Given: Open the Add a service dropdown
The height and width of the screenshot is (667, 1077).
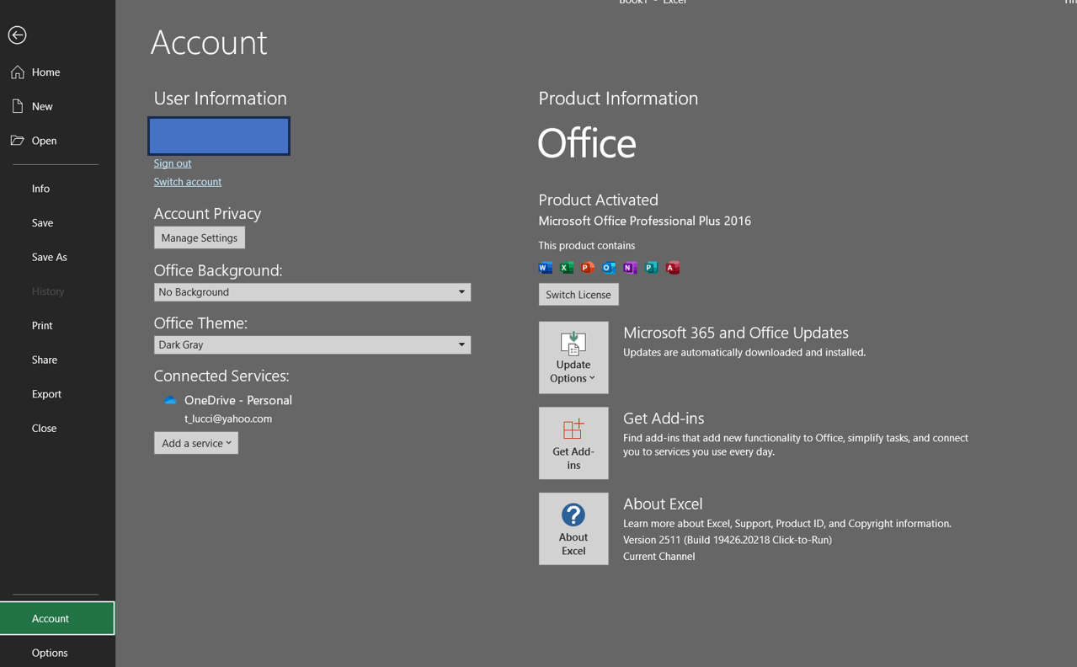Looking at the screenshot, I should coord(196,443).
